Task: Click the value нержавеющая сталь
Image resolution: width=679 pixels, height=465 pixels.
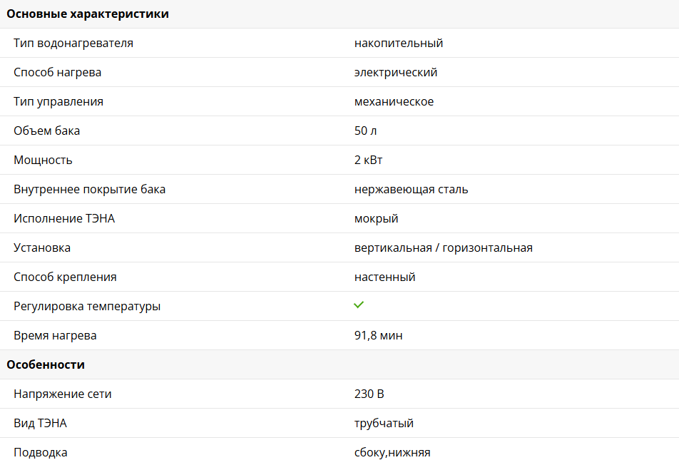Action: tap(411, 189)
